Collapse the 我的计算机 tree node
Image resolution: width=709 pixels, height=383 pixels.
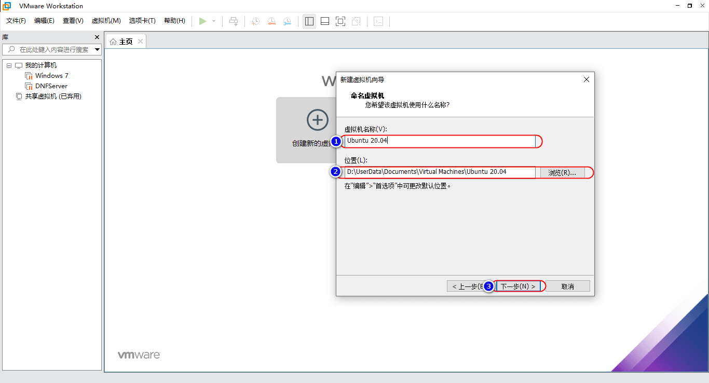click(9, 65)
